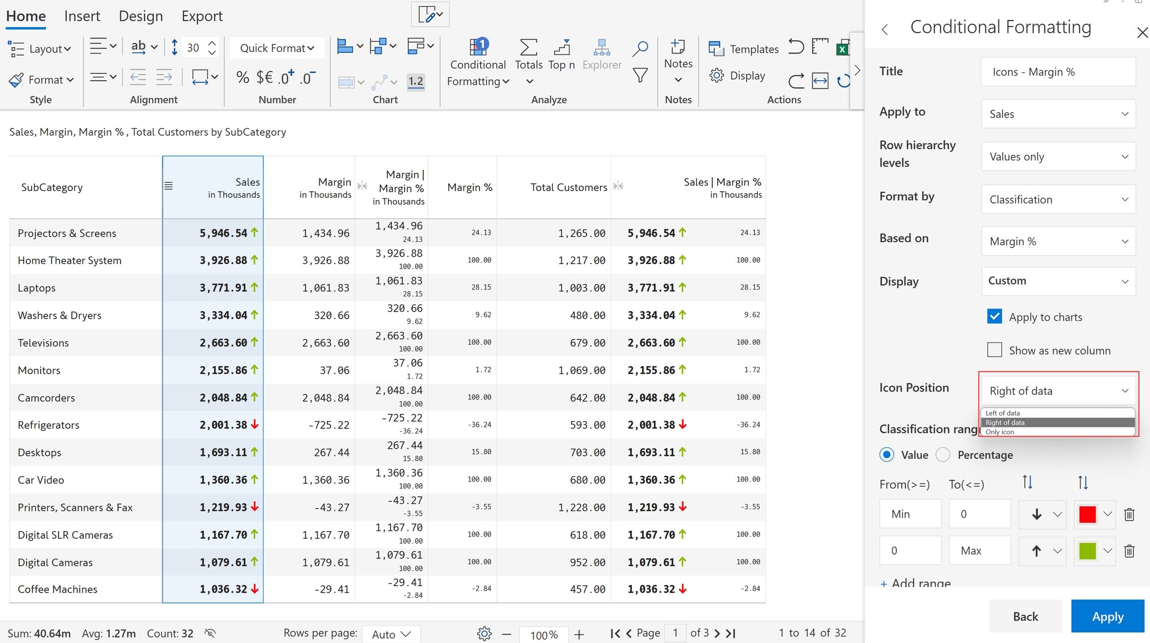This screenshot has height=643, width=1150.
Task: Open the Format by Classification dropdown
Action: [1058, 199]
